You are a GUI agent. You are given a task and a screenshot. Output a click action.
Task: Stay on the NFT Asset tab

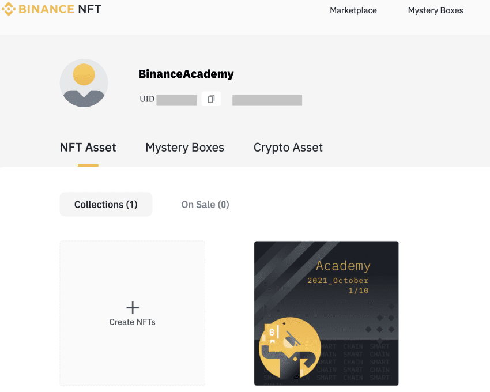coord(88,147)
